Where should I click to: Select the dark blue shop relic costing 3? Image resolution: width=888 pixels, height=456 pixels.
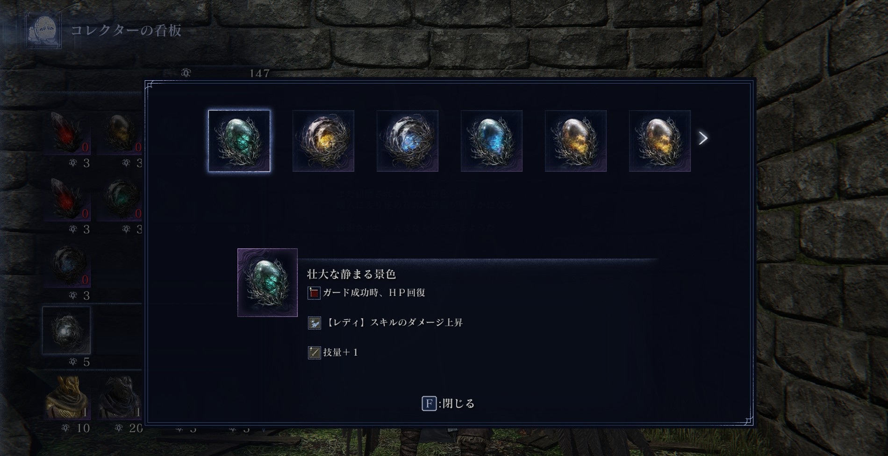[x=66, y=265]
